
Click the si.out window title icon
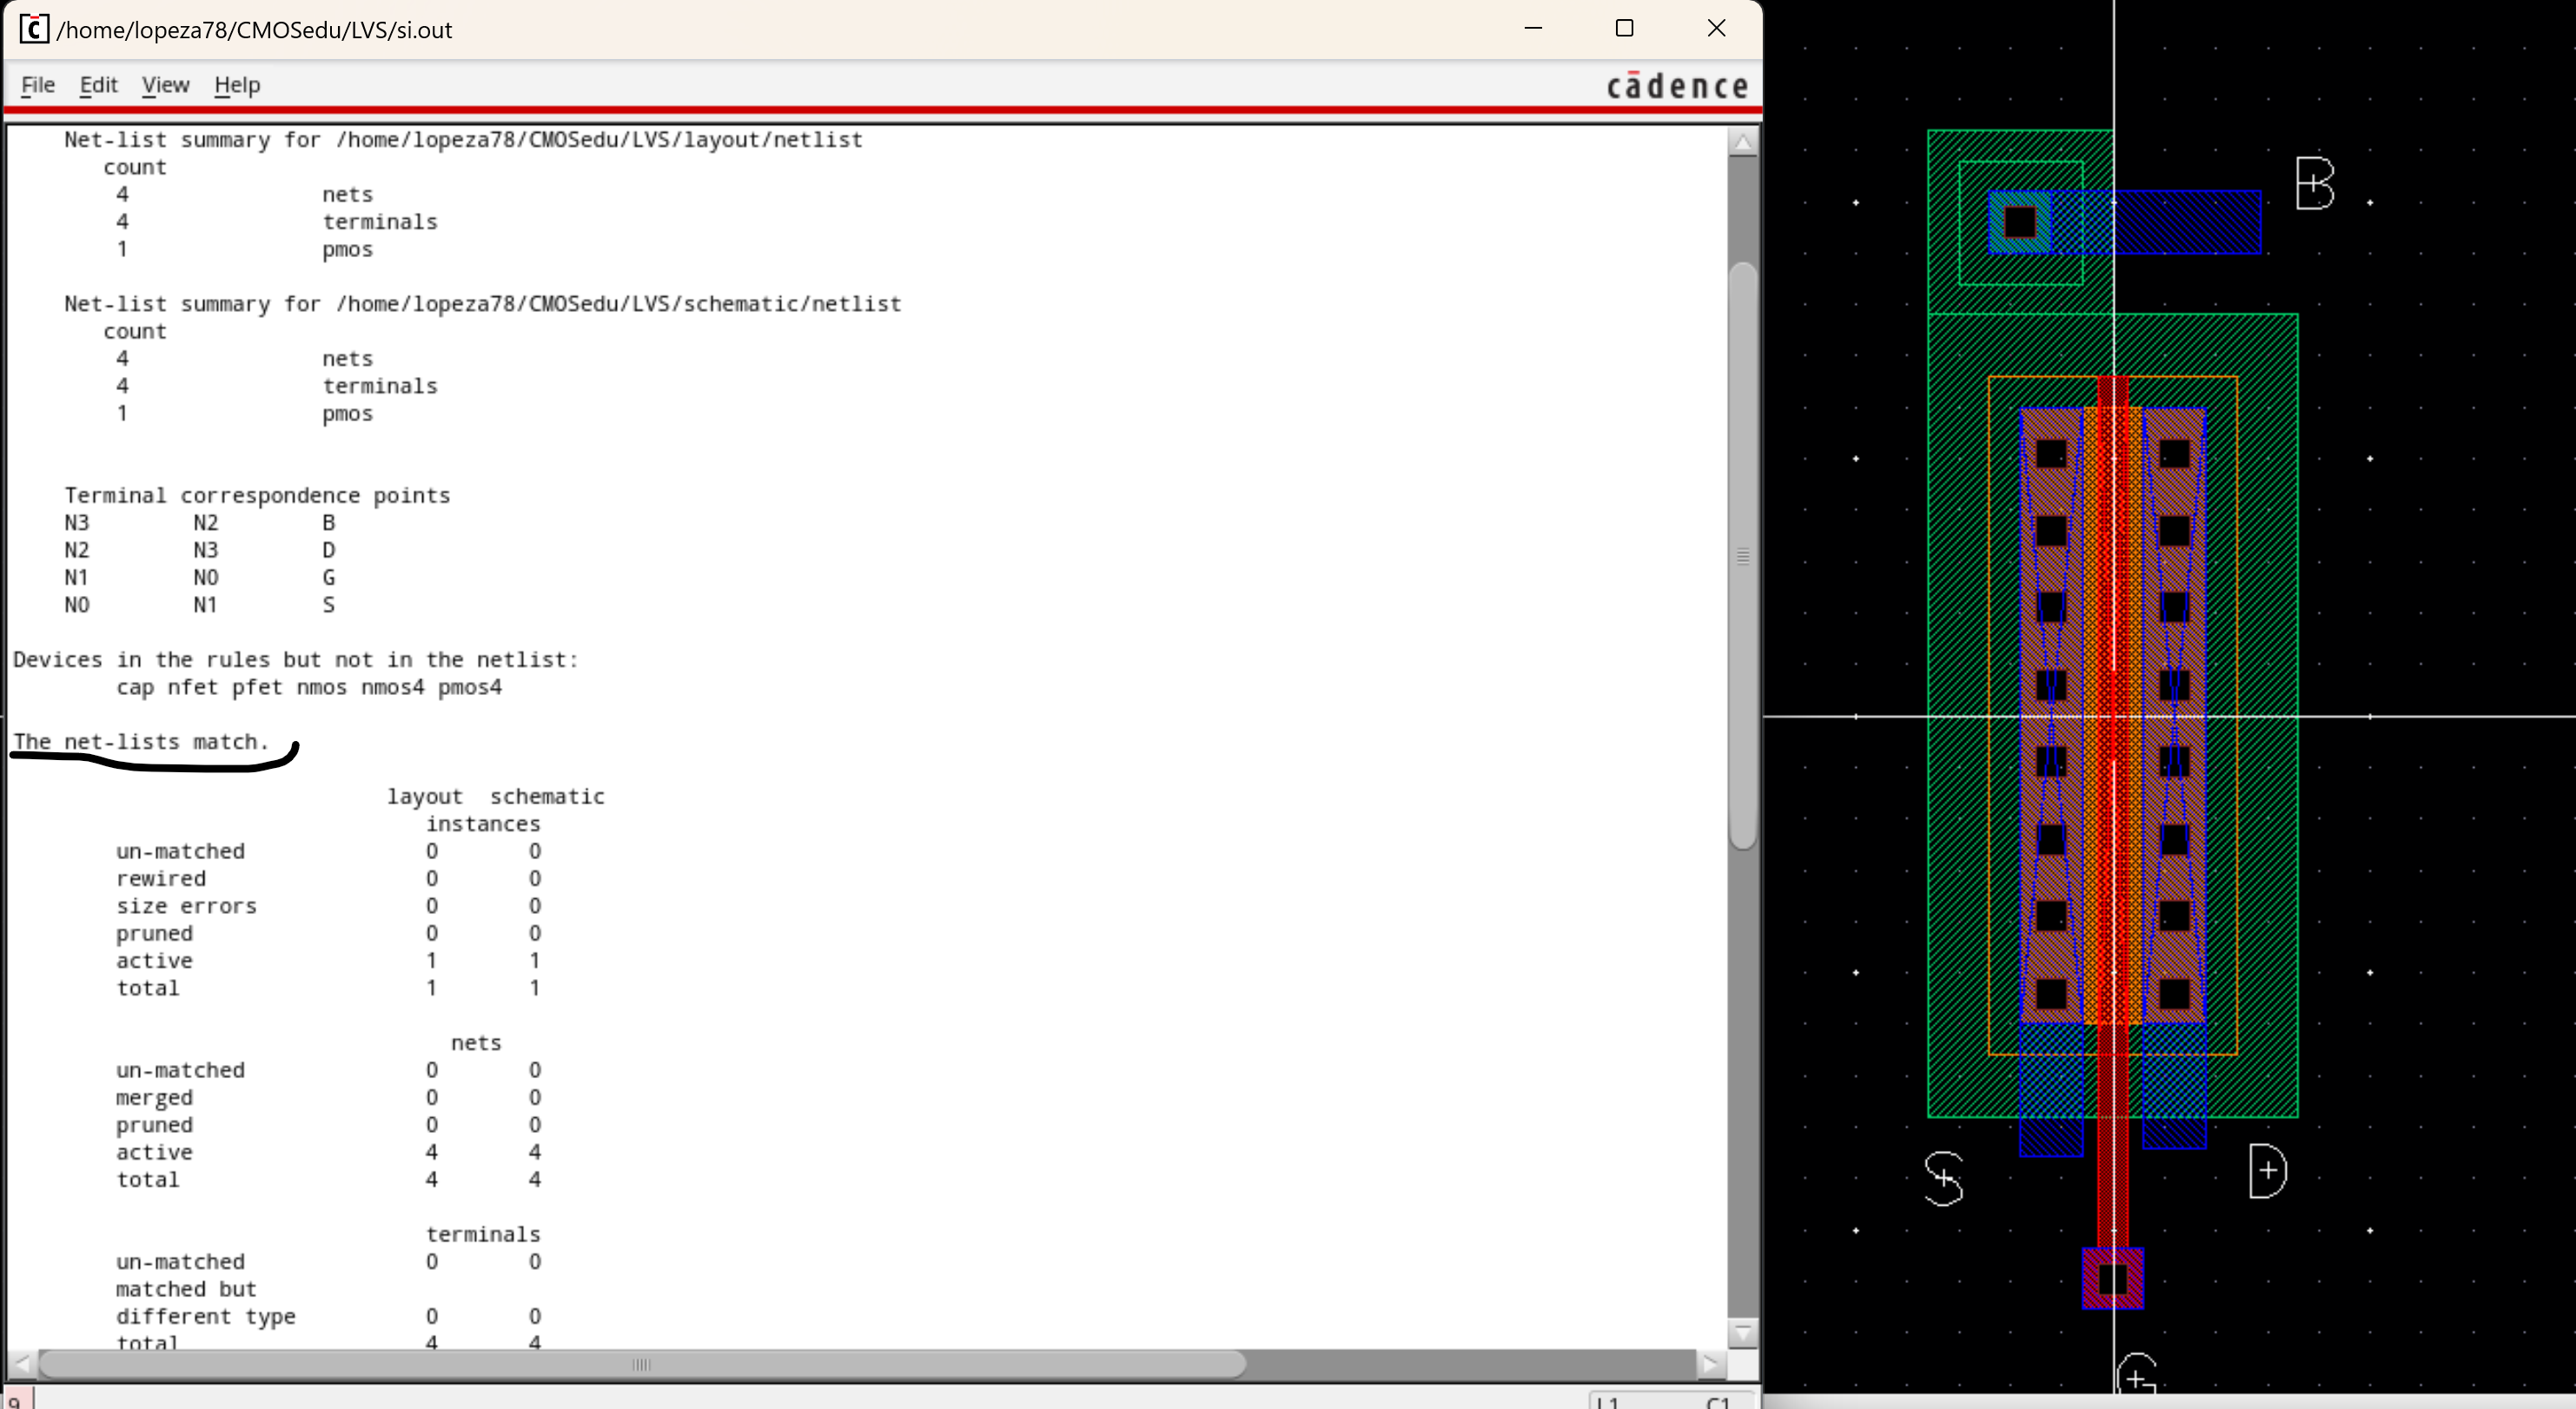click(34, 29)
